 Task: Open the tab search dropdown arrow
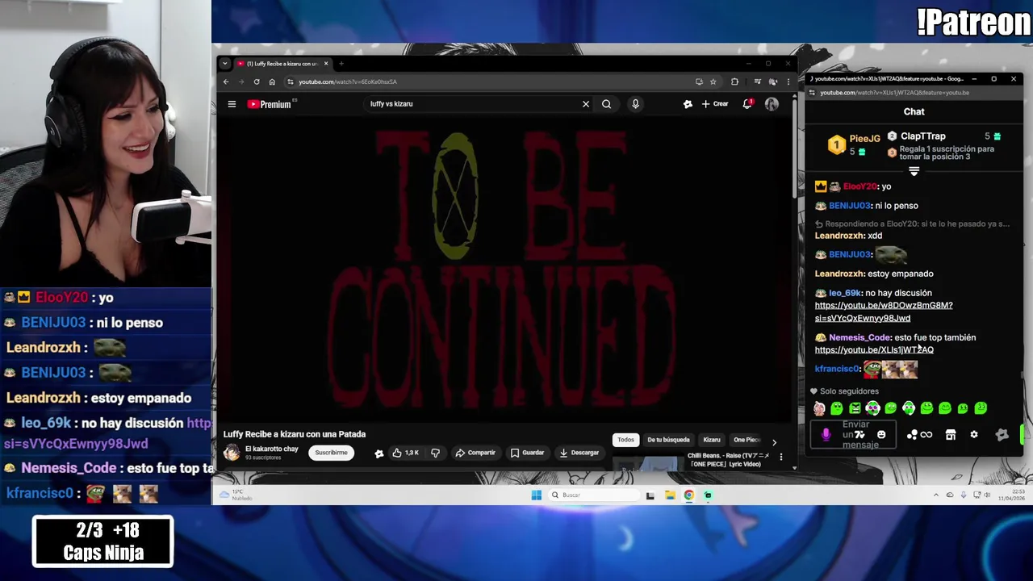(224, 64)
